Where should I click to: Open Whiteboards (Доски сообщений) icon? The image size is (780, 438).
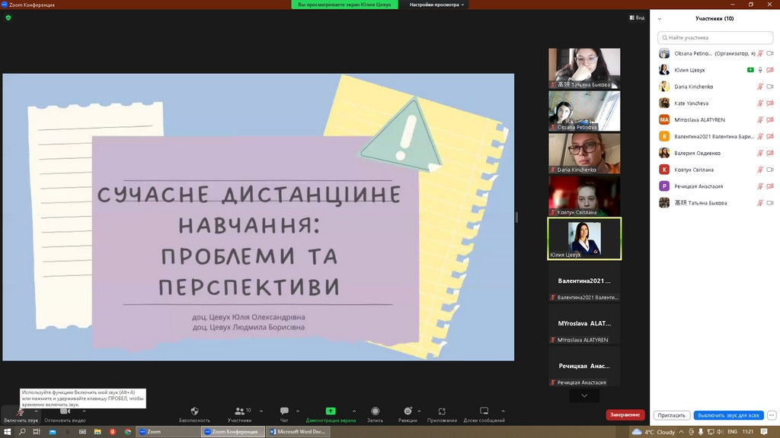point(484,411)
